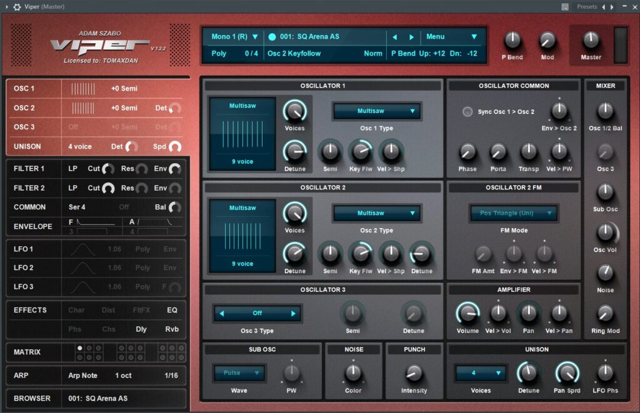The width and height of the screenshot is (640, 413).
Task: Click the Noise Color knob
Action: point(353,373)
